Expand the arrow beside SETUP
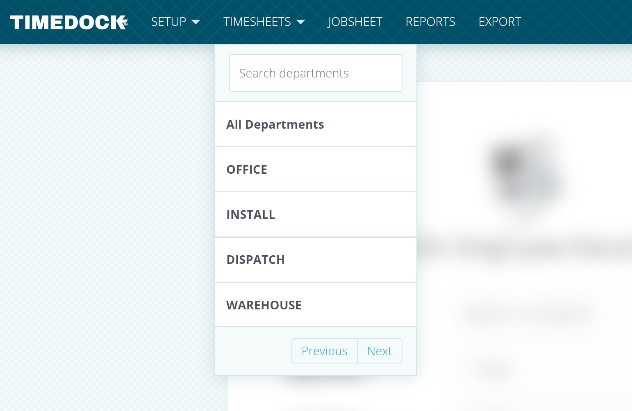This screenshot has height=411, width=632. tap(196, 22)
